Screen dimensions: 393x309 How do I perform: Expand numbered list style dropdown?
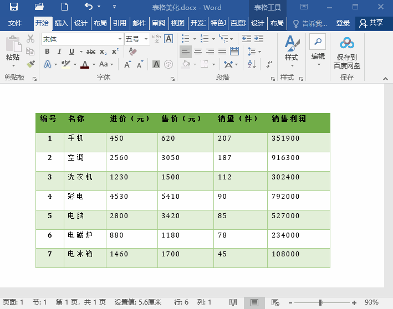pos(213,39)
